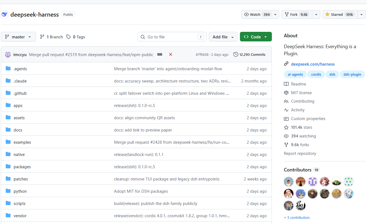This screenshot has height=224, width=367.
Task: Open commit "docs: add link to preview paper"
Action: coord(143,130)
